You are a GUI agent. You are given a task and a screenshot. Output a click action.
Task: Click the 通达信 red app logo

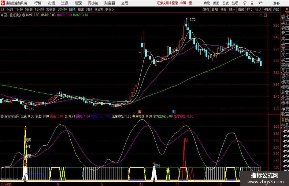point(3,3)
